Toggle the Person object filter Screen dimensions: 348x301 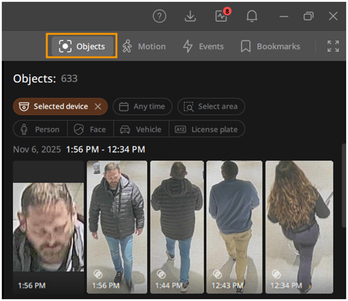[x=40, y=129]
